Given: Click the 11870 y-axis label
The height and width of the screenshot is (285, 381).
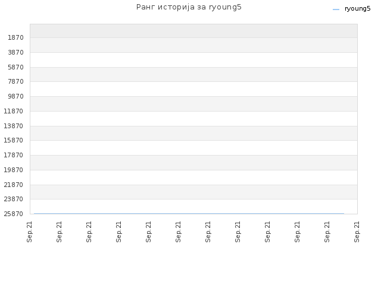Looking at the screenshot, I should (x=13, y=111).
